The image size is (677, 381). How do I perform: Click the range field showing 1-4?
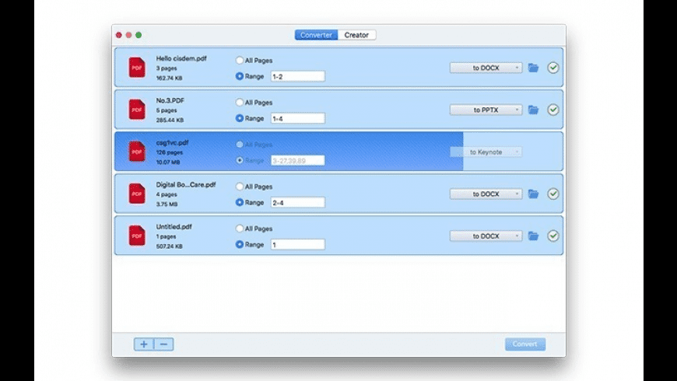298,118
